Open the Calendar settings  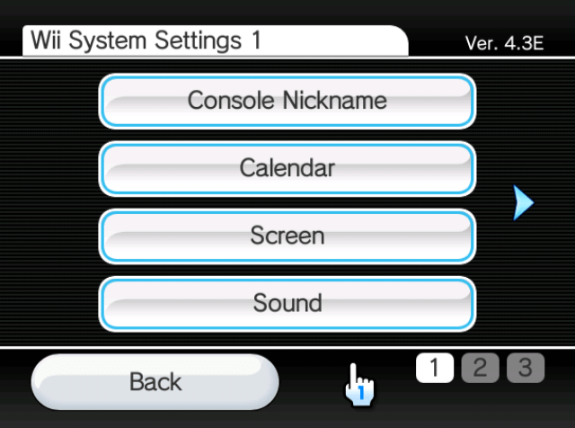[x=287, y=168]
